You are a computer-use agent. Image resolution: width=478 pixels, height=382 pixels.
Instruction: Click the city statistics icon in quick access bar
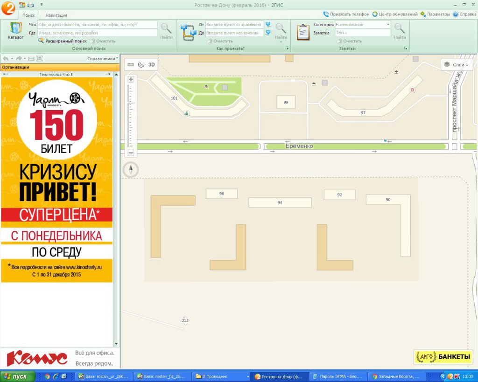point(22,5)
